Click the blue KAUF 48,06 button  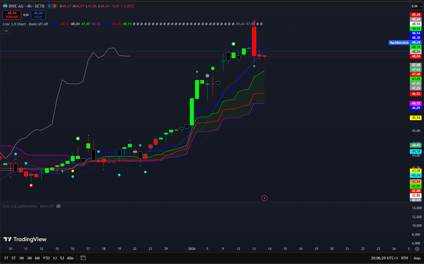[38, 15]
